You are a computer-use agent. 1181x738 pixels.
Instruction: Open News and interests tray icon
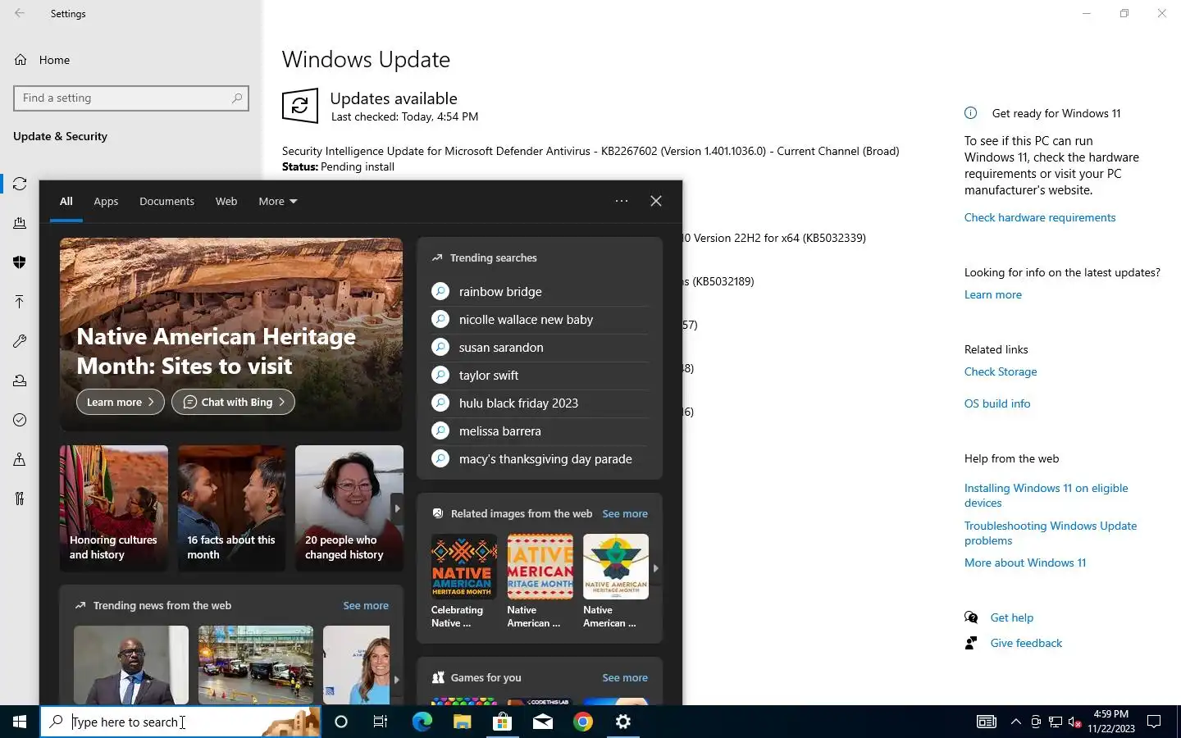tap(987, 722)
